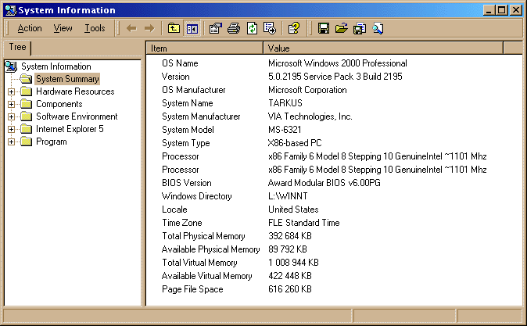
Task: Select the OS Name row
Action: click(180, 63)
